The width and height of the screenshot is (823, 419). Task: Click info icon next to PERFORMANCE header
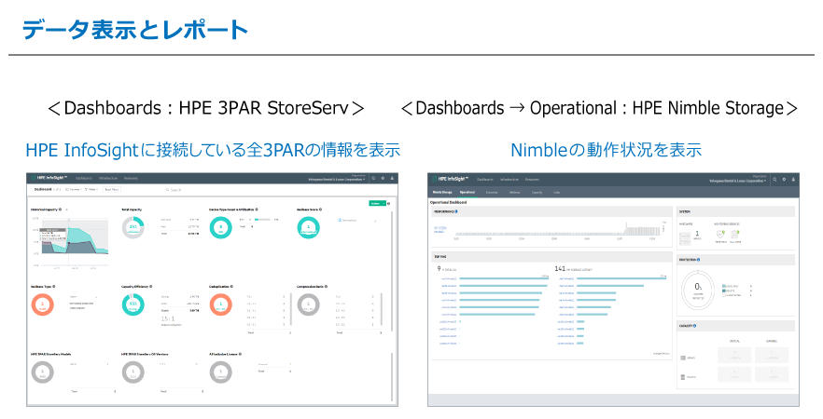click(x=456, y=211)
